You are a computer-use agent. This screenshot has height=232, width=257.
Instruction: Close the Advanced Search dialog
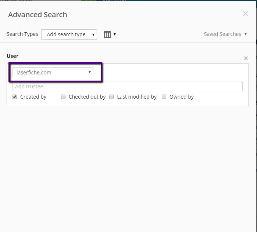tap(246, 14)
